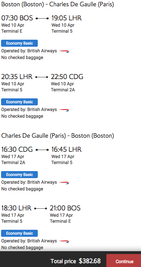141x267 pixels.
Task: Click the Total price $382.68 amount
Action: (90, 261)
